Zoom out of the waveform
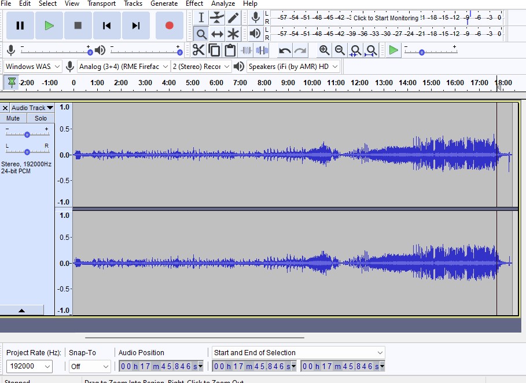Viewport: 526px width, 383px height. pos(340,50)
